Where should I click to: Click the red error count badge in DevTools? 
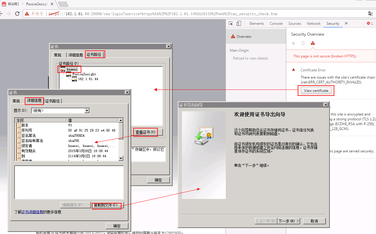pyautogui.click(x=370, y=23)
